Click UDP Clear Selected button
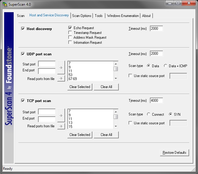The width and height of the screenshot is (198, 174). tap(80, 87)
